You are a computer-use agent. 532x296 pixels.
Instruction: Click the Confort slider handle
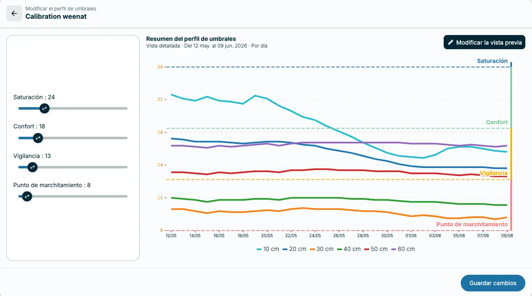(37, 138)
